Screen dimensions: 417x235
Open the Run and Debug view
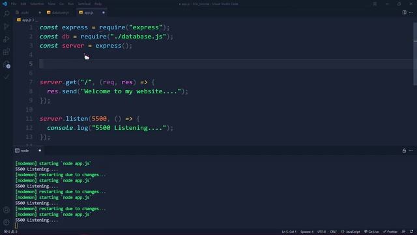[7, 39]
